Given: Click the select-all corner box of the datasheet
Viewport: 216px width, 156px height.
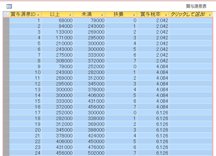Looking at the screenshot, I should click(x=6, y=15).
